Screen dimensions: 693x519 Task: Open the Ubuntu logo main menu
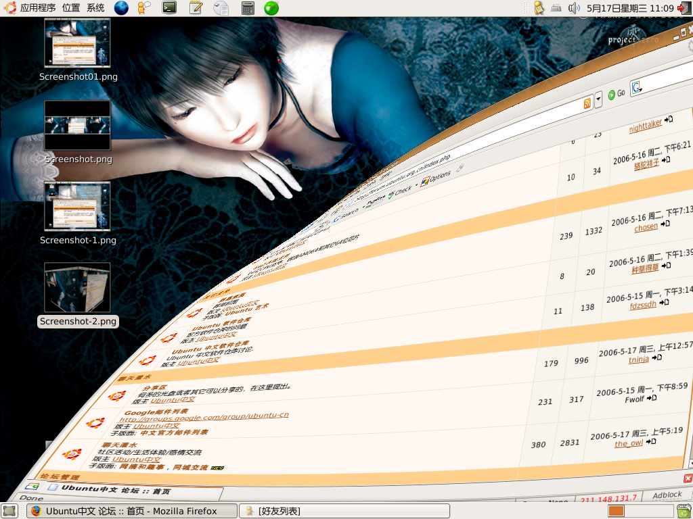(x=9, y=7)
